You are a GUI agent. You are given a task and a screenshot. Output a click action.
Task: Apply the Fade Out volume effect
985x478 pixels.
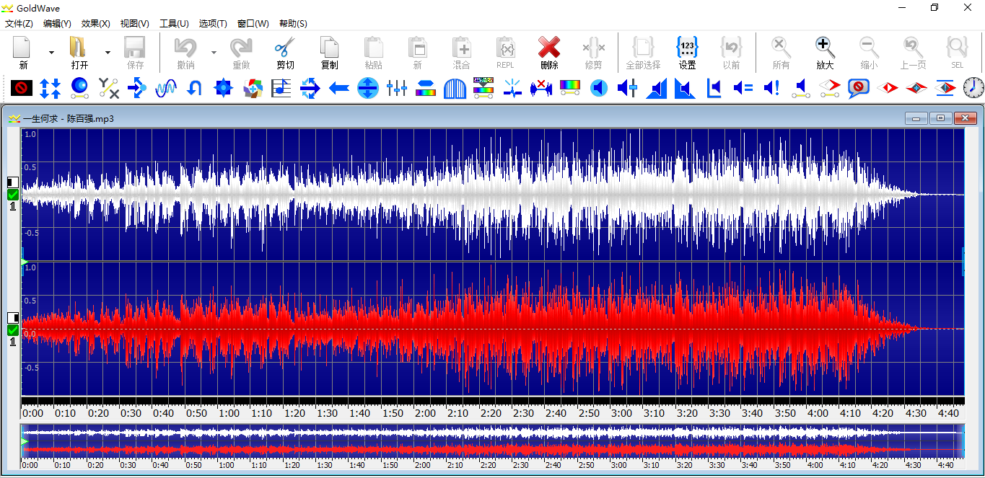[685, 89]
